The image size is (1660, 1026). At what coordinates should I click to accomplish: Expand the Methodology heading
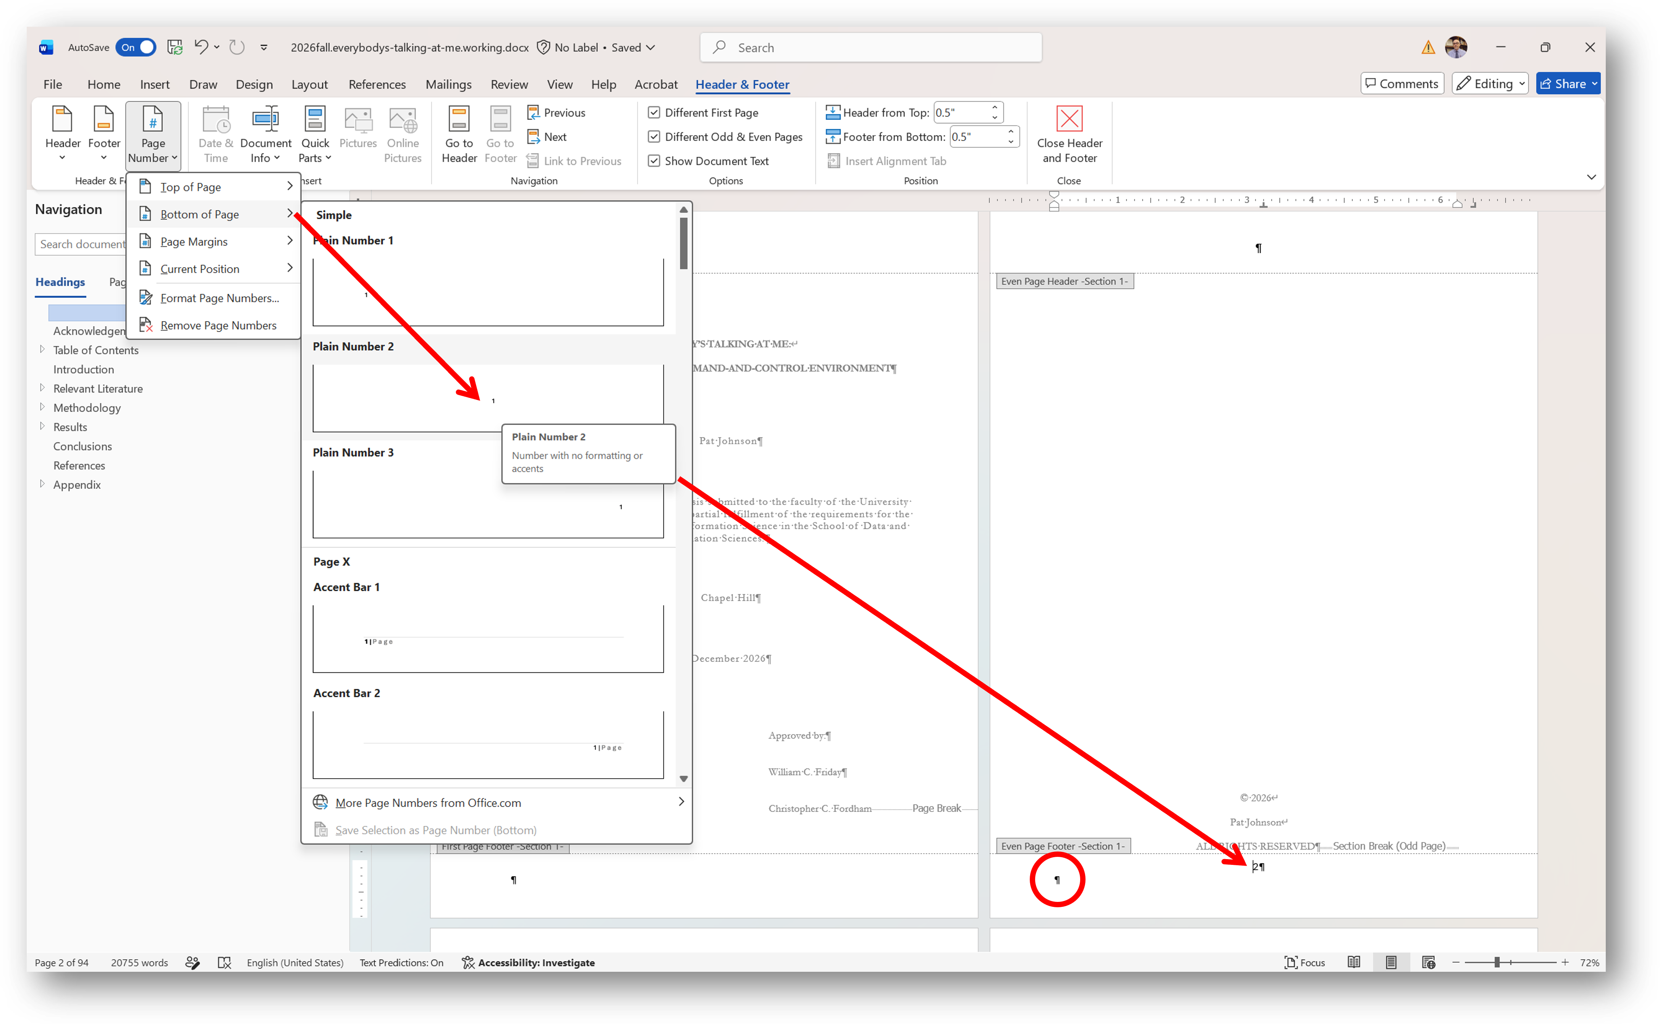[42, 407]
